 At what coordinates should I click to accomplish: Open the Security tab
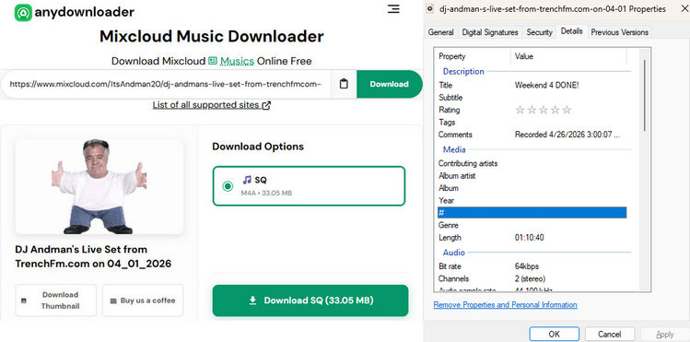[540, 32]
